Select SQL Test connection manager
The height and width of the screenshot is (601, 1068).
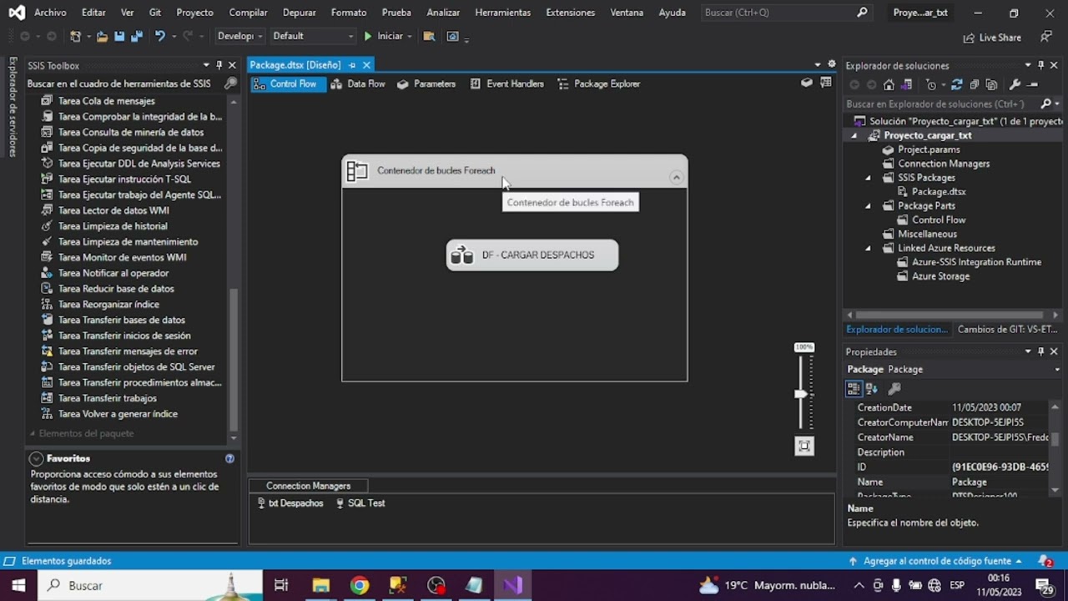(360, 503)
